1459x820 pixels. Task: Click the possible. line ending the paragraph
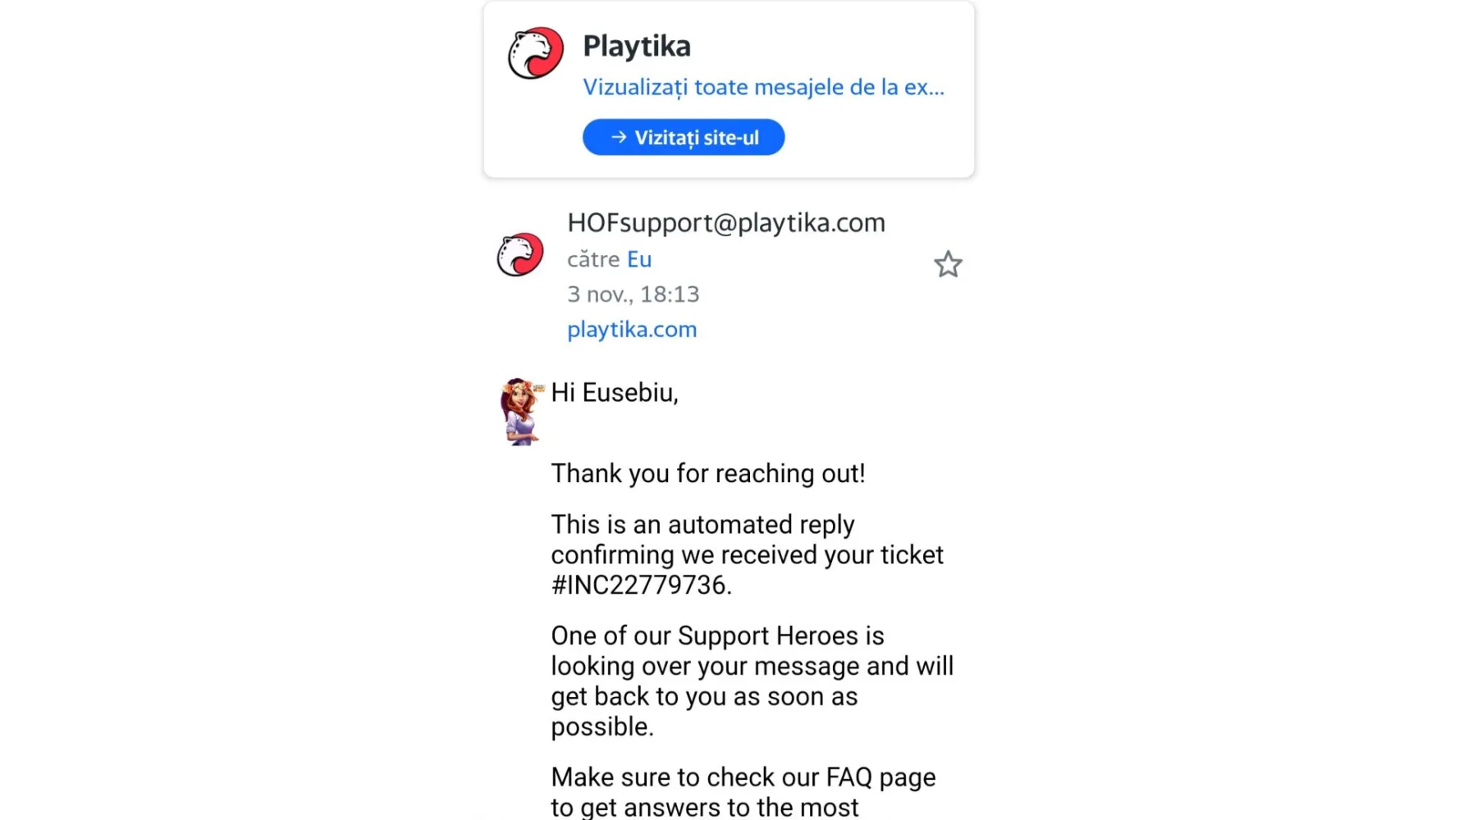click(602, 727)
